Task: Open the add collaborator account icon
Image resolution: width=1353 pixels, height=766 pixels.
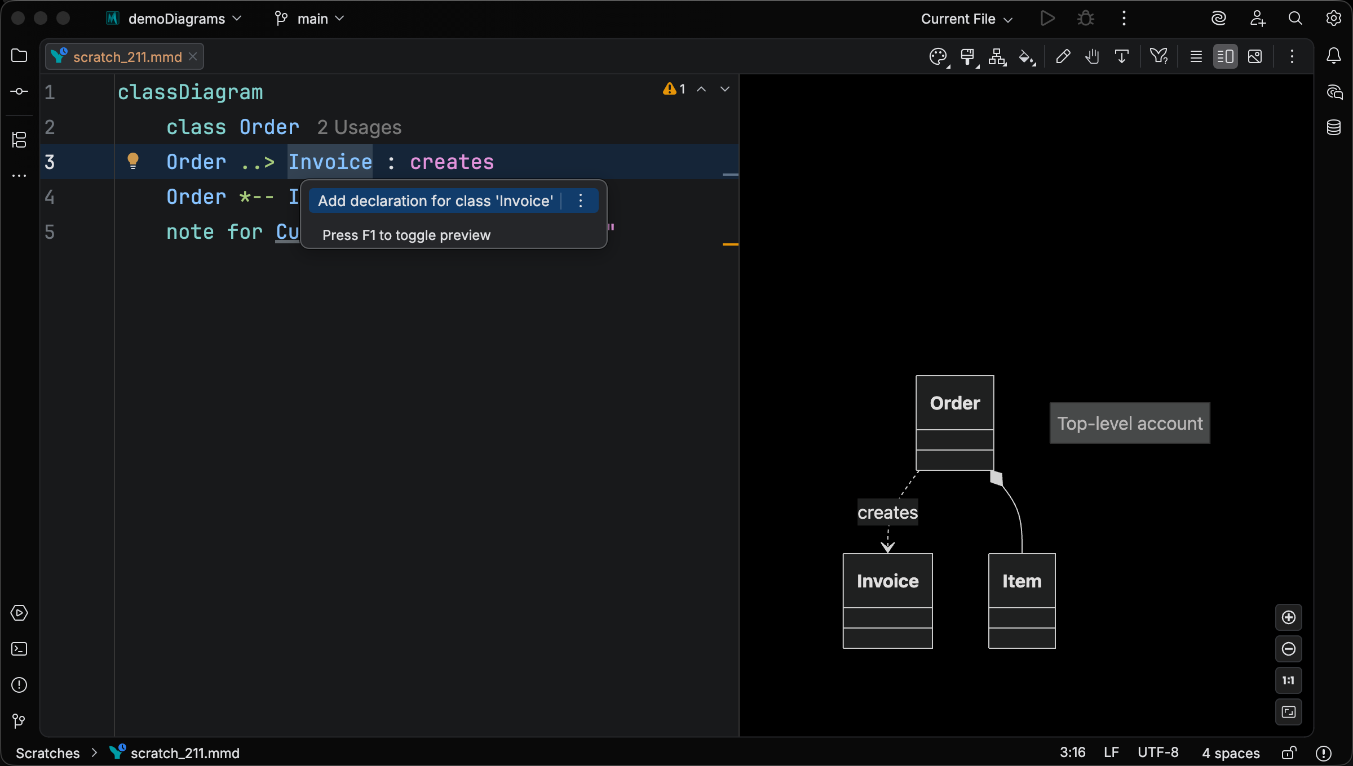Action: point(1257,19)
